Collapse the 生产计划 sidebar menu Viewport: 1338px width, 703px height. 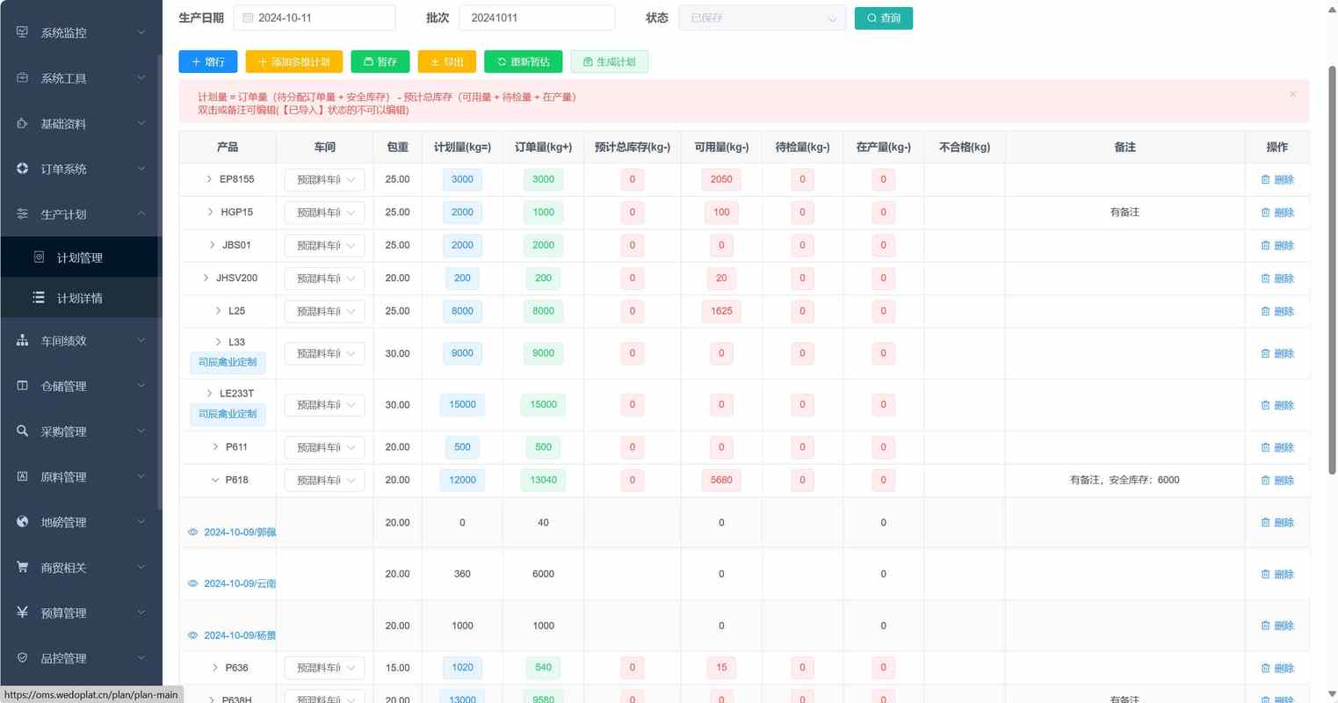tap(81, 214)
